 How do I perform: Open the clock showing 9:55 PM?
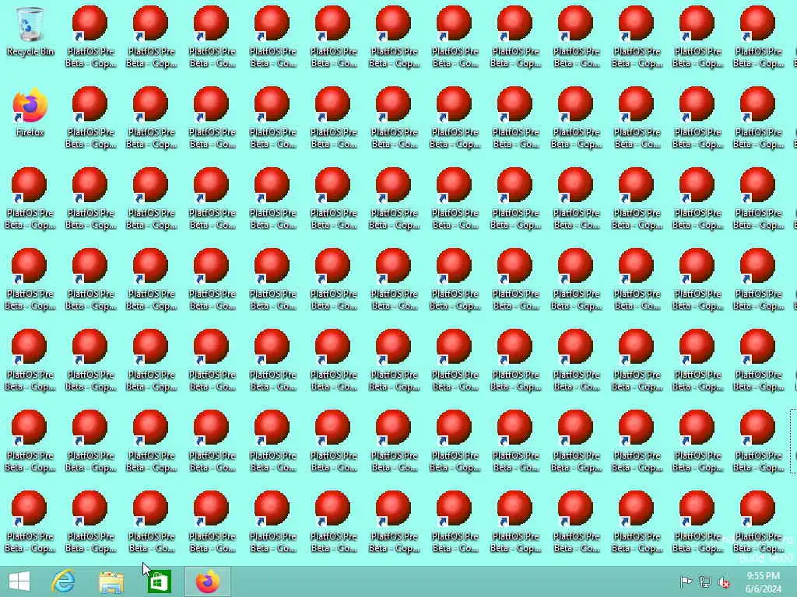[764, 582]
